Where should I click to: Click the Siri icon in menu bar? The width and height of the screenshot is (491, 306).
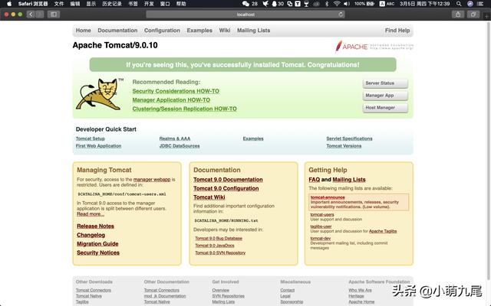[x=470, y=4]
